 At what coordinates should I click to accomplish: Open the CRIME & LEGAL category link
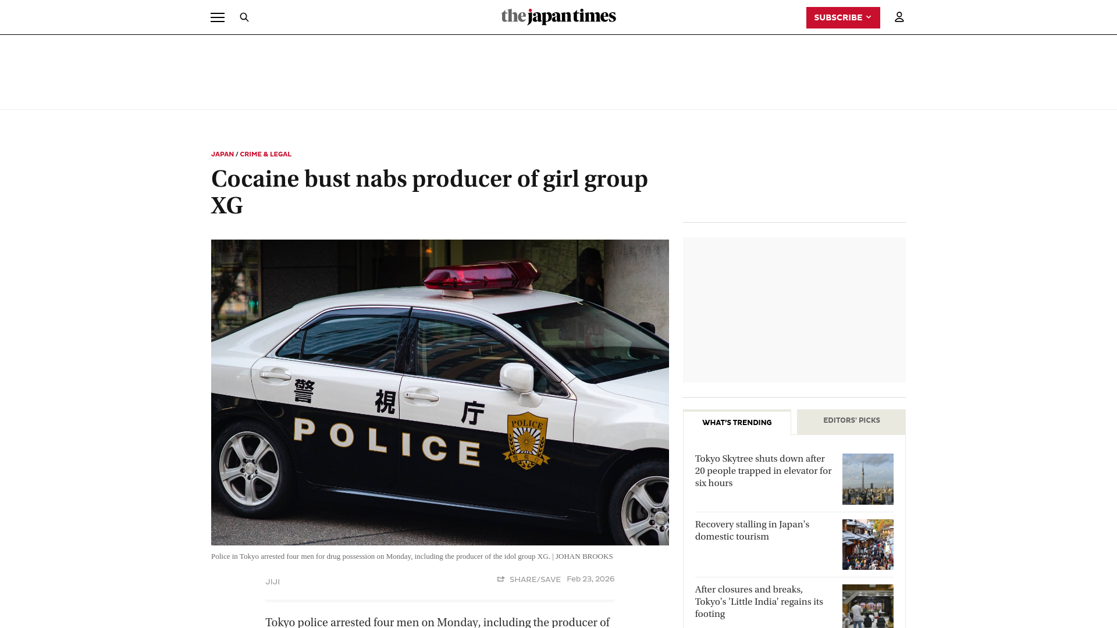(x=265, y=154)
